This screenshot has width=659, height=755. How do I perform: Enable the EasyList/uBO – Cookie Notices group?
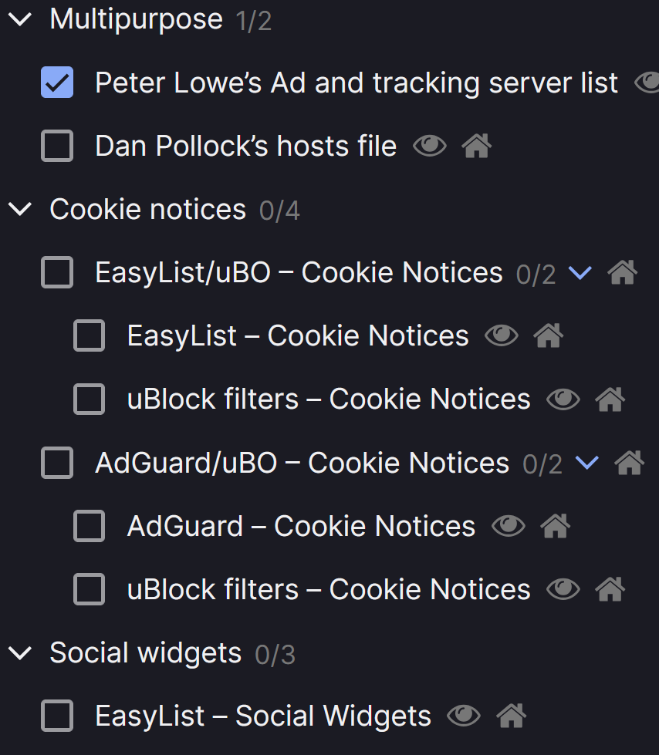coord(56,272)
